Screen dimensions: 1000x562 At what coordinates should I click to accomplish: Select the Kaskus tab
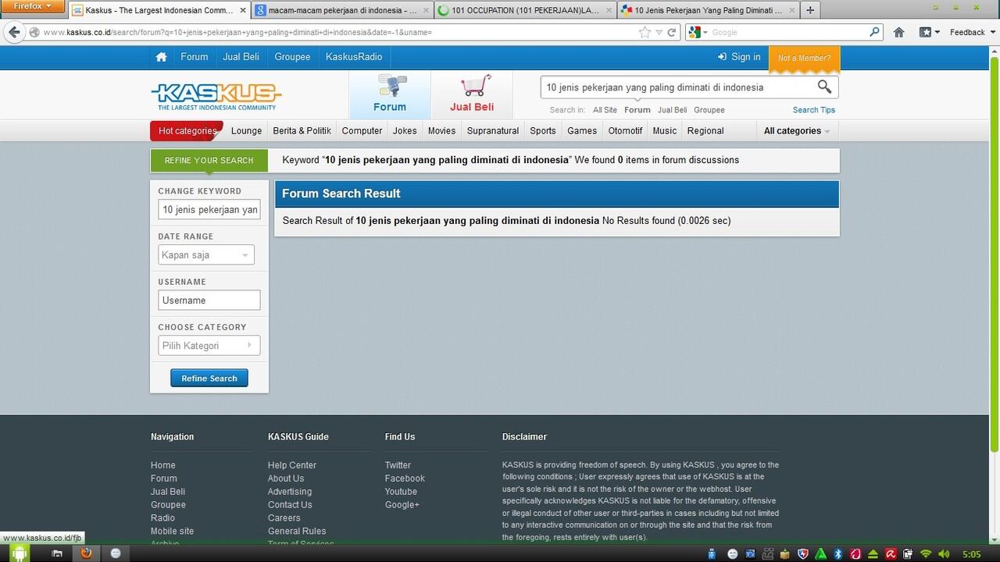pos(159,10)
